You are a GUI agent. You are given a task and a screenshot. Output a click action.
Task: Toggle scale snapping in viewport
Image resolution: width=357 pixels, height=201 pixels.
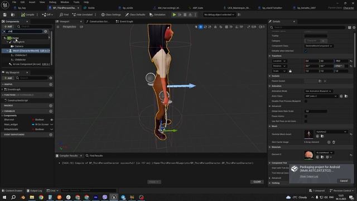pos(248,27)
